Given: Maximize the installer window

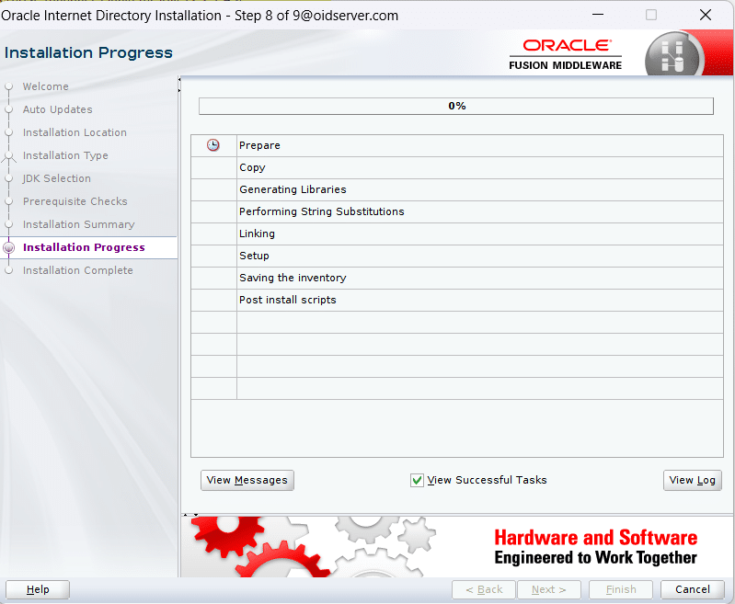Looking at the screenshot, I should coord(651,16).
